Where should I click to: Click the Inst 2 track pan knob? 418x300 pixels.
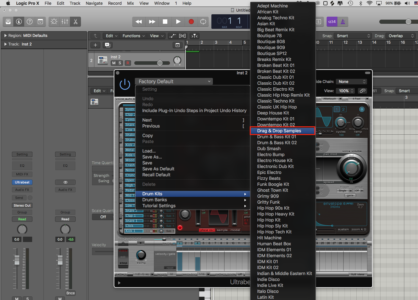177,60
